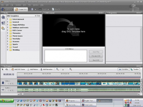Open the Export dropdown
Viewport: 143px width, 107px height.
point(44,9)
